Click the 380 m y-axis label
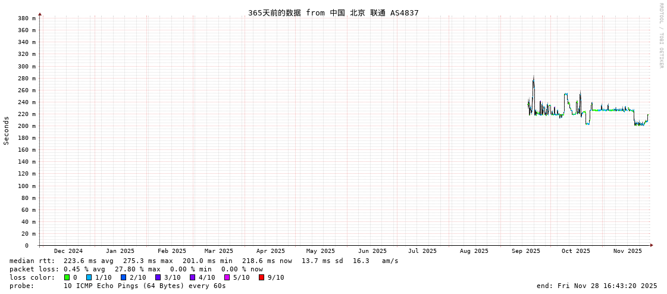 pyautogui.click(x=27, y=18)
